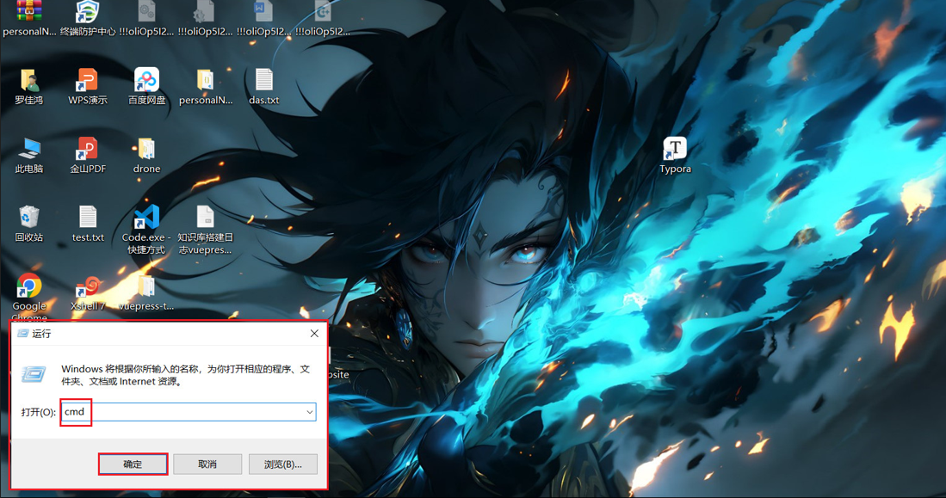
Task: Select the WPS演示 shortcut icon
Action: (88, 80)
